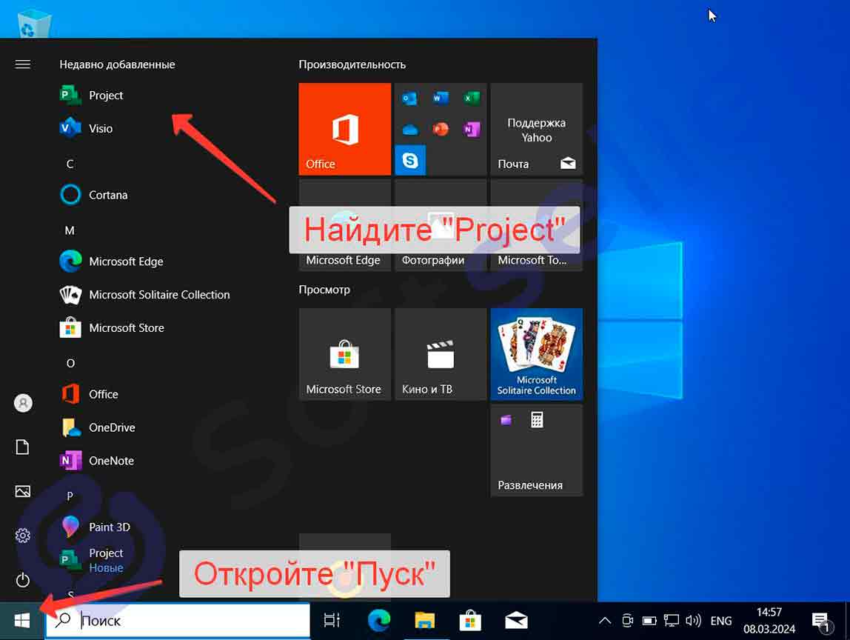
Task: Show hidden system tray icons chevron
Action: 605,621
